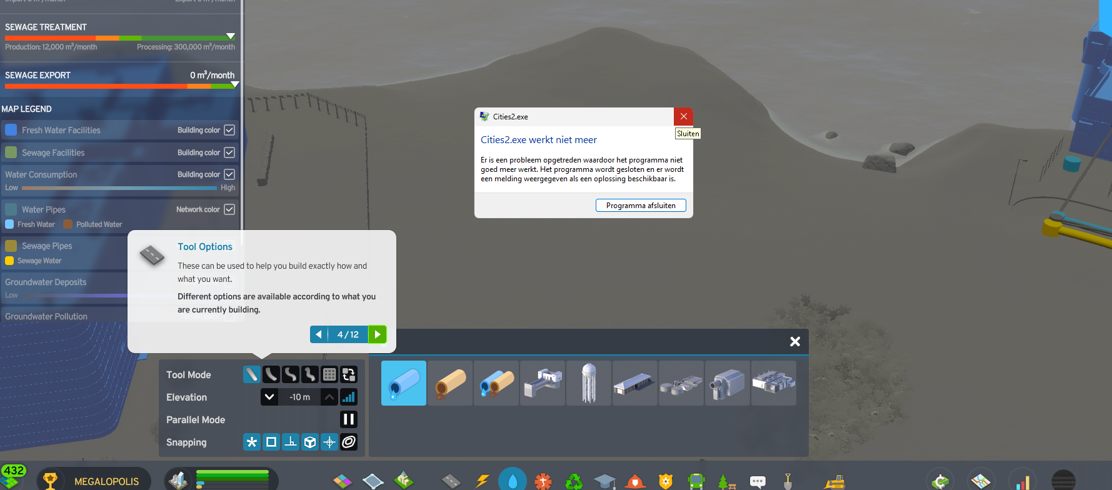The image size is (1112, 490).
Task: Lower Elevation with down arrow
Action: point(269,397)
